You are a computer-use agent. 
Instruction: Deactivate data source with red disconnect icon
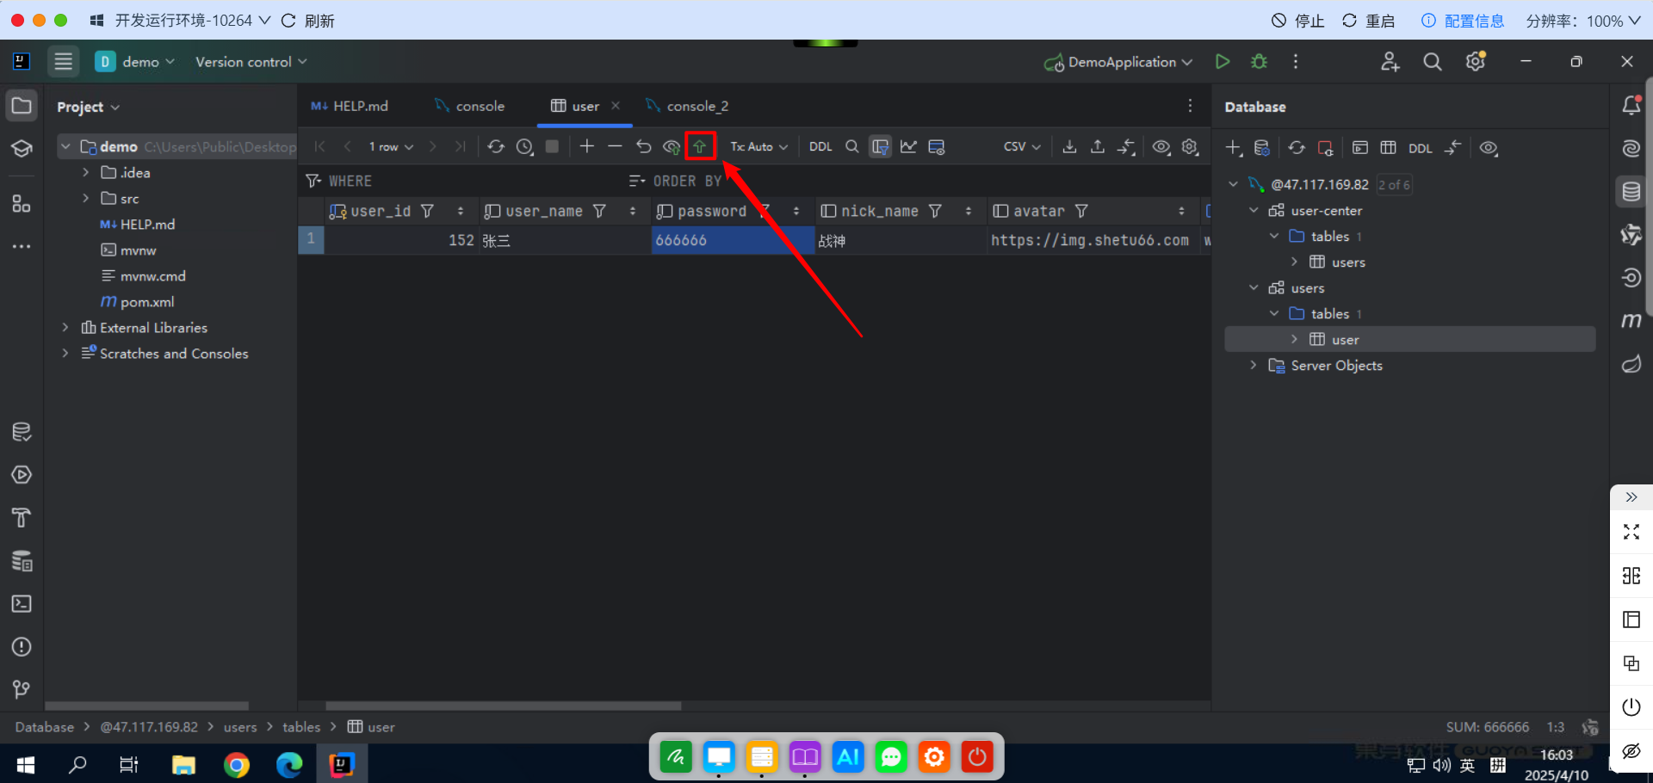click(1326, 148)
